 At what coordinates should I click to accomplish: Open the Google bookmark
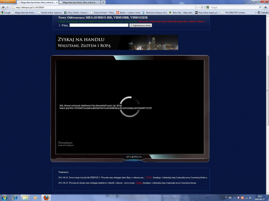6,13
